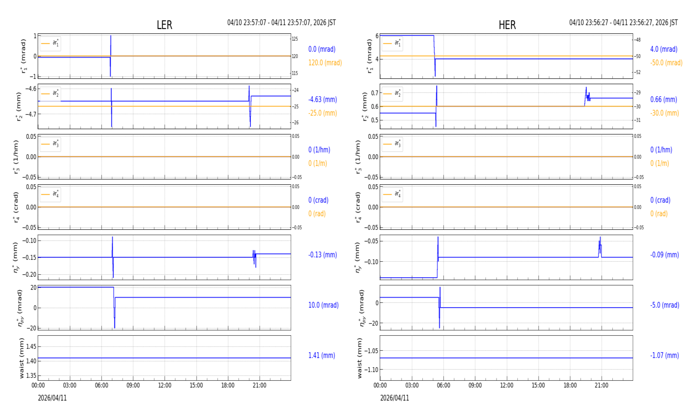The width and height of the screenshot is (684, 418).
Task: Click the HER readout 0 (1/hm)
Action: coord(661,150)
